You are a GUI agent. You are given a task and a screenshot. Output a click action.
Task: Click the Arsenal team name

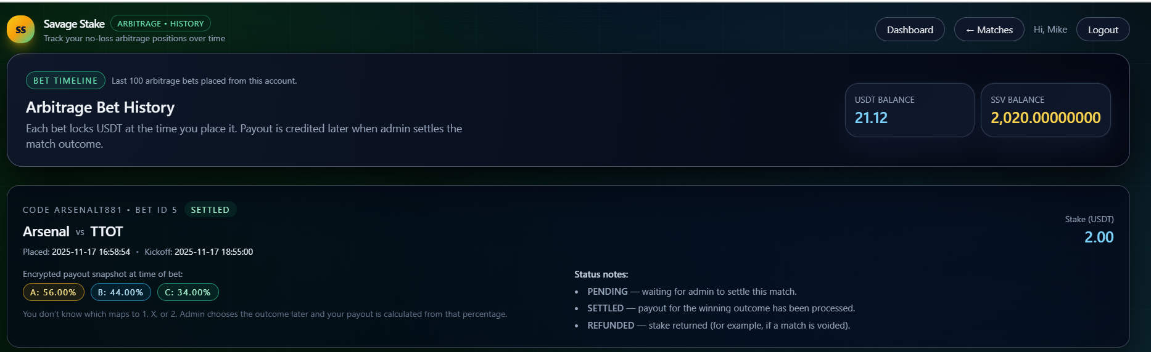point(46,232)
